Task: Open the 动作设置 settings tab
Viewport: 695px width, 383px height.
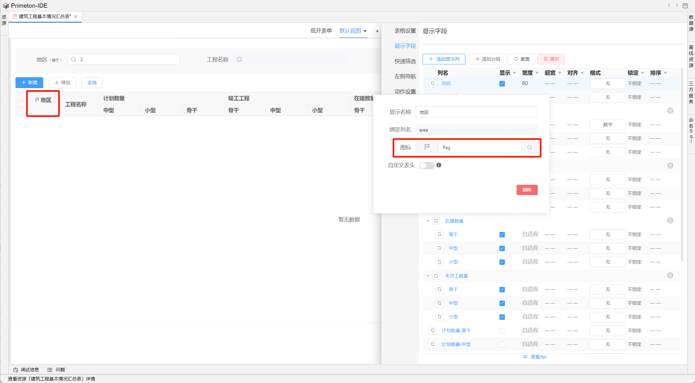Action: 405,91
